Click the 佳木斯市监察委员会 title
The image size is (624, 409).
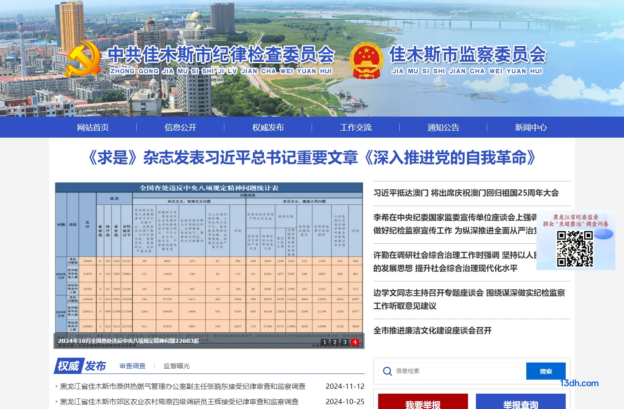(x=468, y=55)
